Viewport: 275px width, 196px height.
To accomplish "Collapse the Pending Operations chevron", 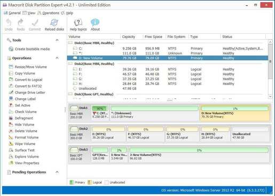I will pos(57,172).
